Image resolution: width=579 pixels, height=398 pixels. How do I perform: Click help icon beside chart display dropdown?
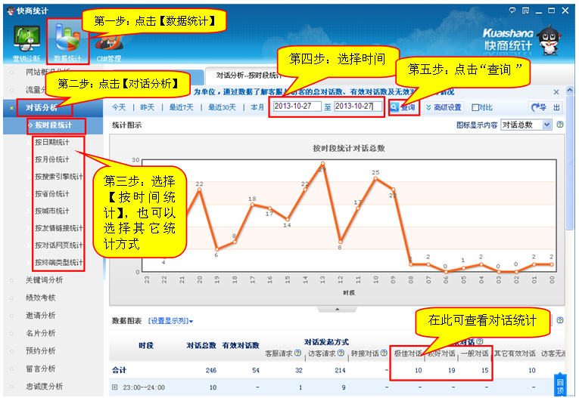560,125
